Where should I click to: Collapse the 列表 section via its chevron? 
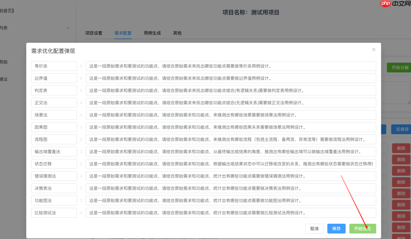coord(68,28)
